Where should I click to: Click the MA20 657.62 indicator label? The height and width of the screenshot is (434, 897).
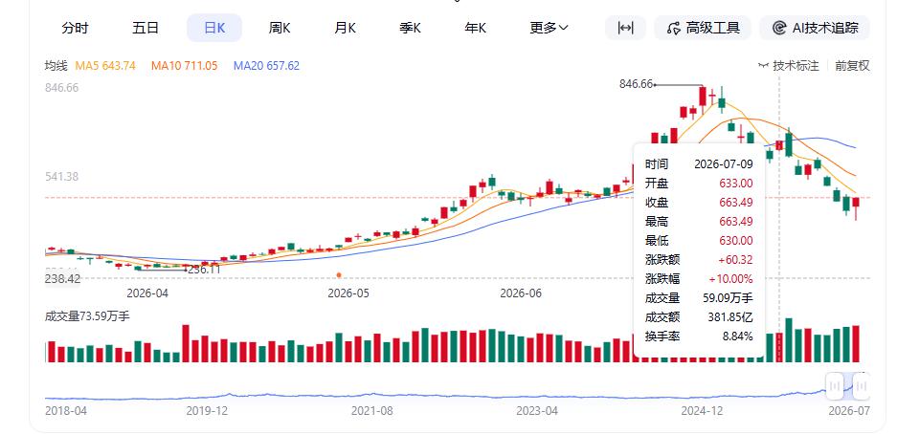click(266, 66)
